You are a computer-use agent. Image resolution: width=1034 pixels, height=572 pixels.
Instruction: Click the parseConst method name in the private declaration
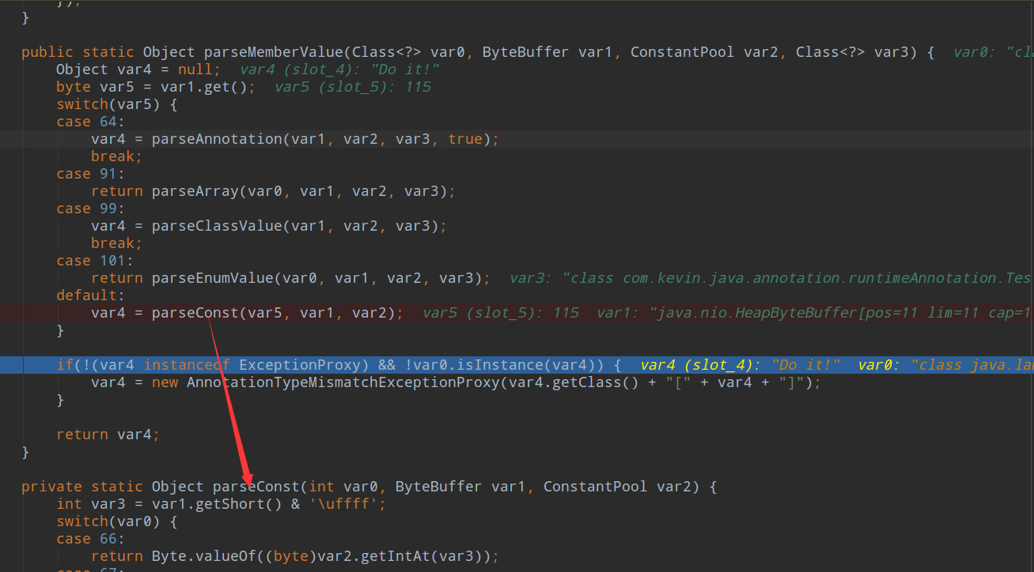tap(256, 487)
